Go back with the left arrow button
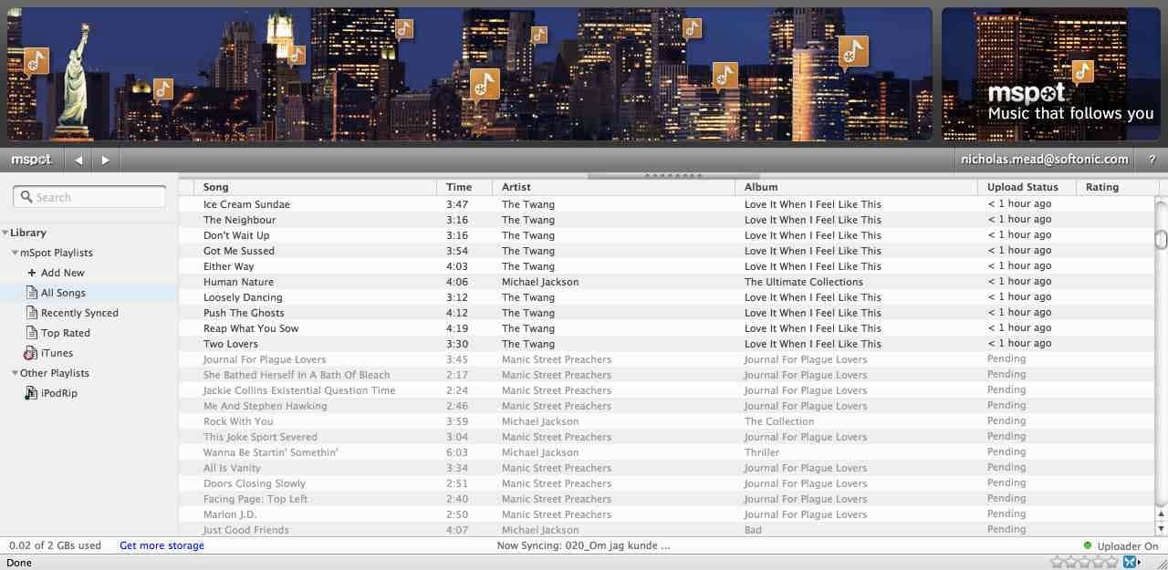 (x=78, y=160)
